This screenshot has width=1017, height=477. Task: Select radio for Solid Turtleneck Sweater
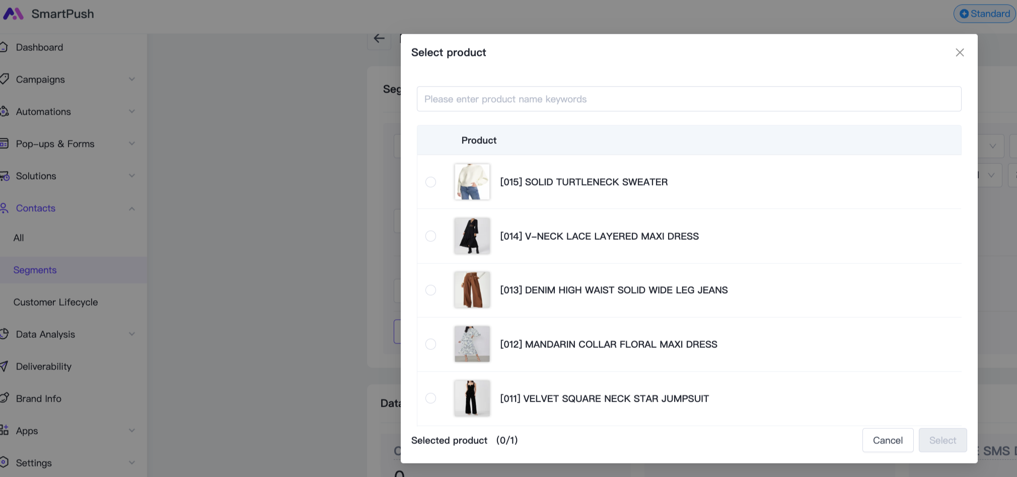[x=430, y=182]
